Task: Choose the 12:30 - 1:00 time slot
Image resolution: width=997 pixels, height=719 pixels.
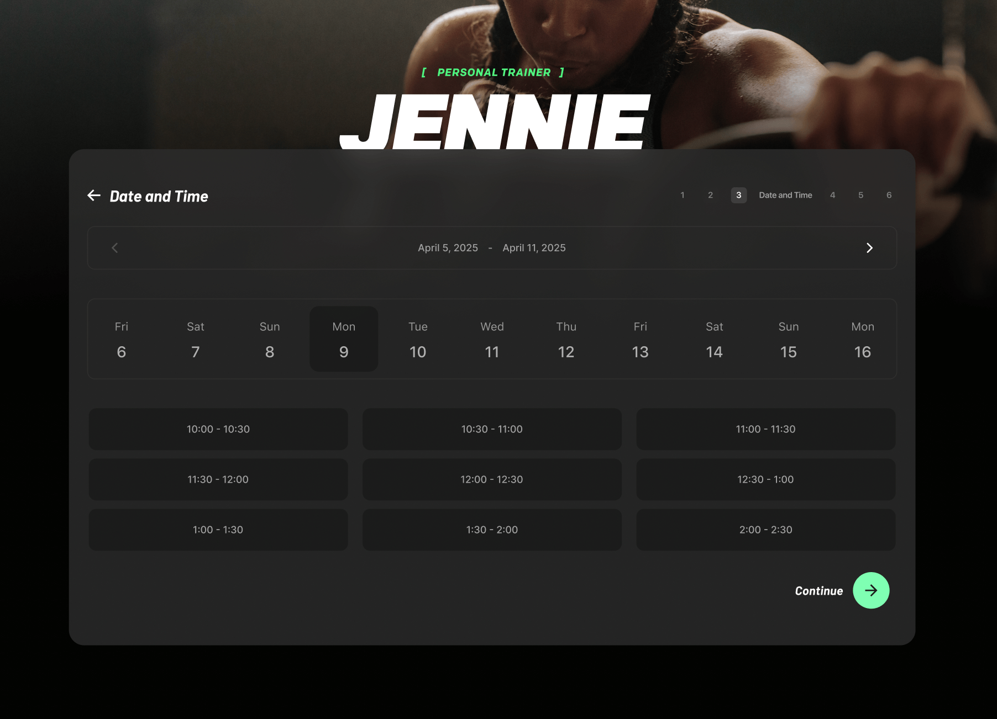Action: (765, 479)
